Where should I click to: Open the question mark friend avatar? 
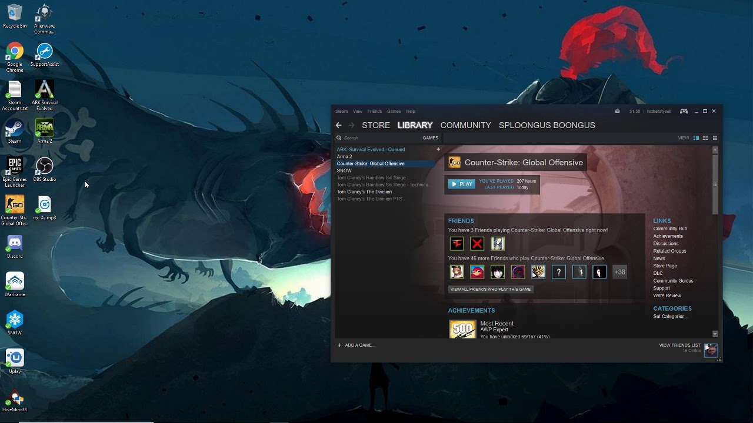pos(559,271)
